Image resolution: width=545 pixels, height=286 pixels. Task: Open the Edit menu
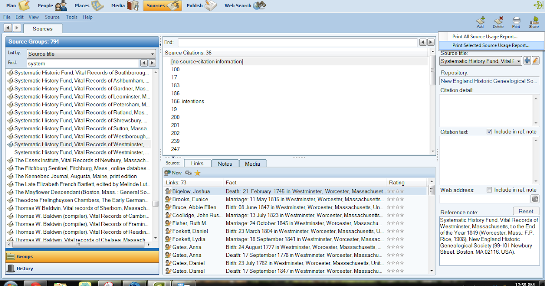(20, 17)
